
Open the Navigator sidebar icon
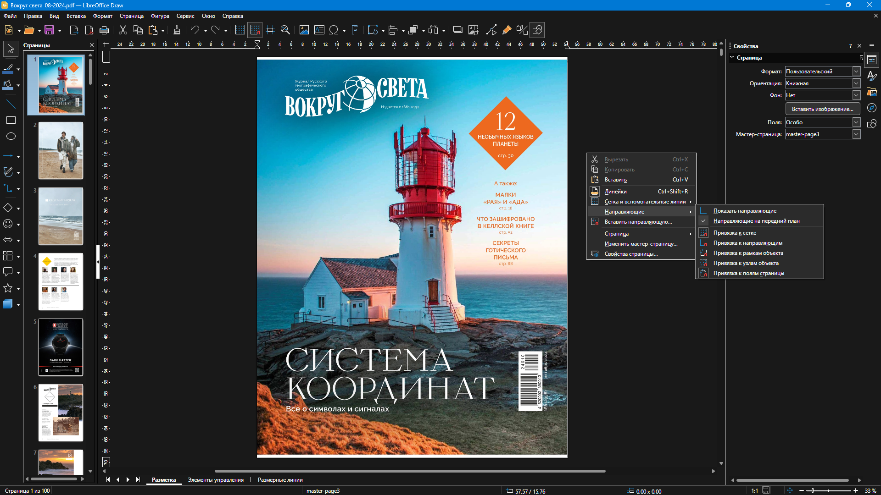pos(872,108)
